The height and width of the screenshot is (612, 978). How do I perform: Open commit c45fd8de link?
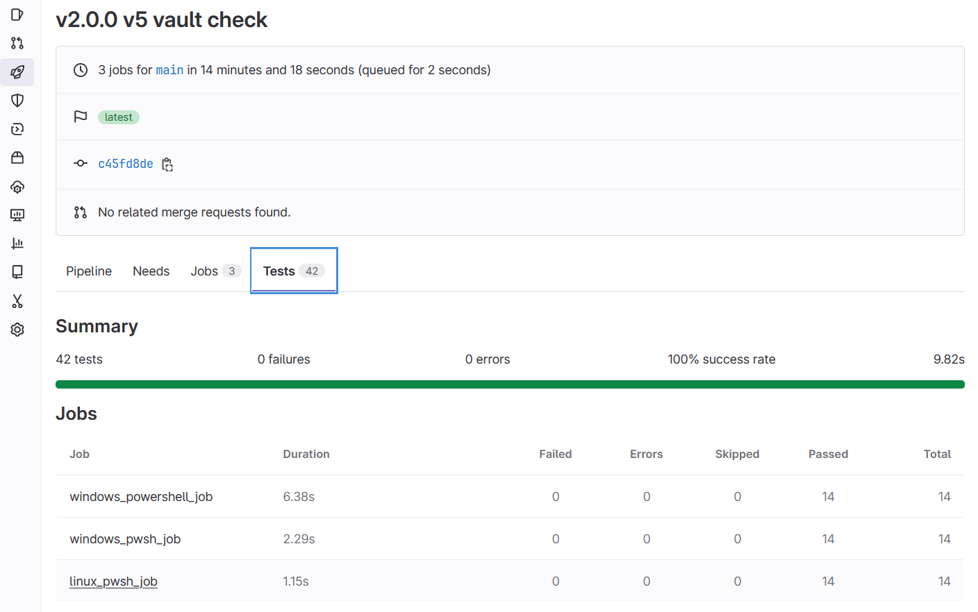(x=126, y=164)
